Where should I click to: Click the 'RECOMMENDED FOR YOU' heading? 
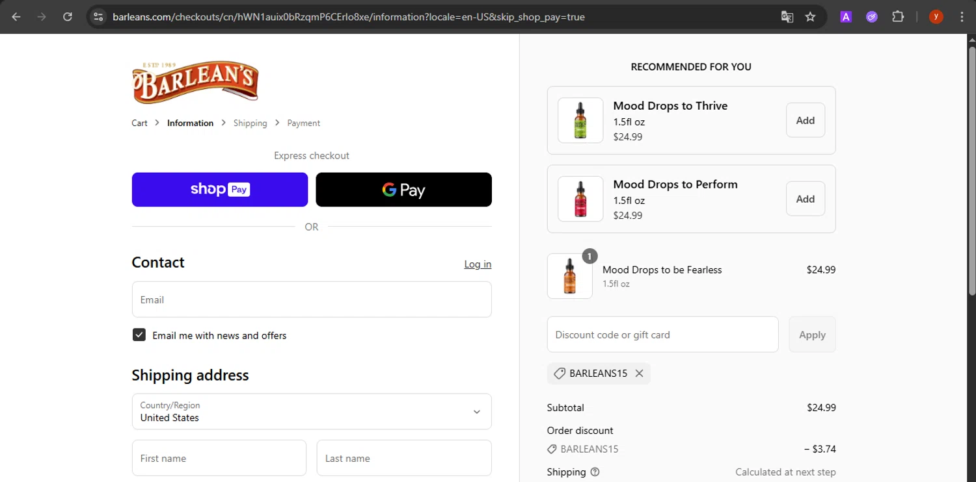[x=691, y=67]
